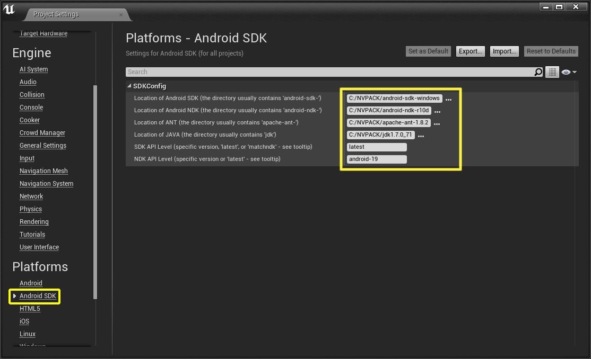The height and width of the screenshot is (359, 591).
Task: Click the NDK API Level field
Action: pyautogui.click(x=377, y=159)
